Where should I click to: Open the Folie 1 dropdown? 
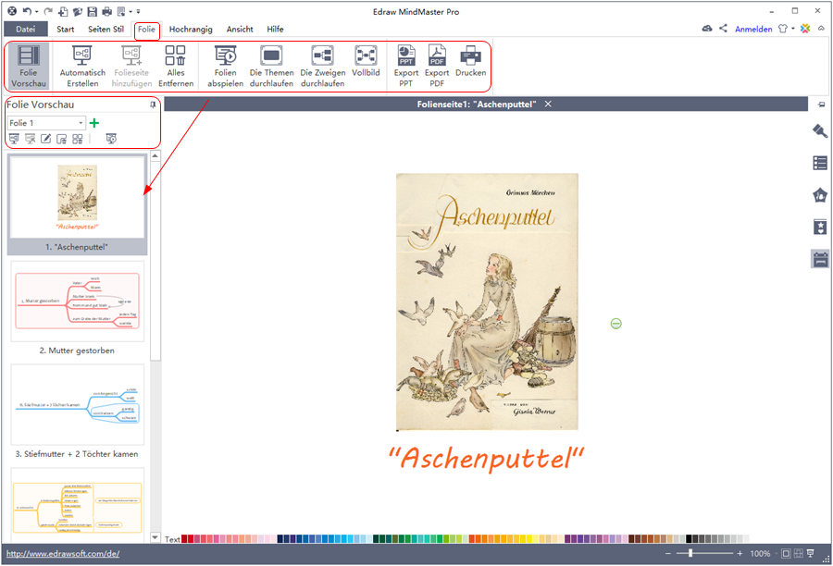[x=81, y=123]
